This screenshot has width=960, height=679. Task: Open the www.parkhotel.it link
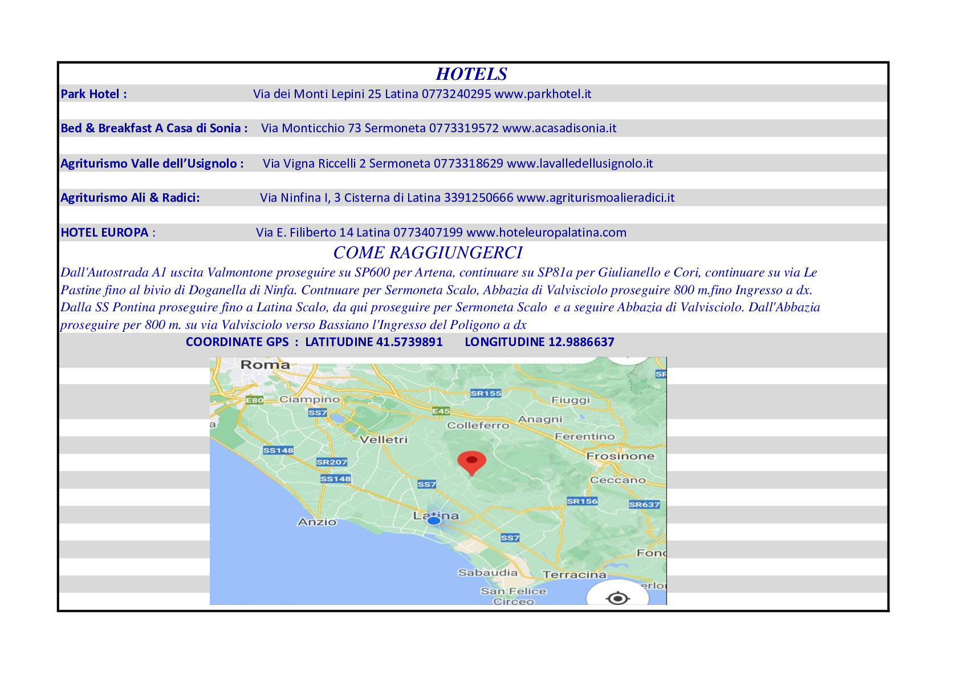542,94
